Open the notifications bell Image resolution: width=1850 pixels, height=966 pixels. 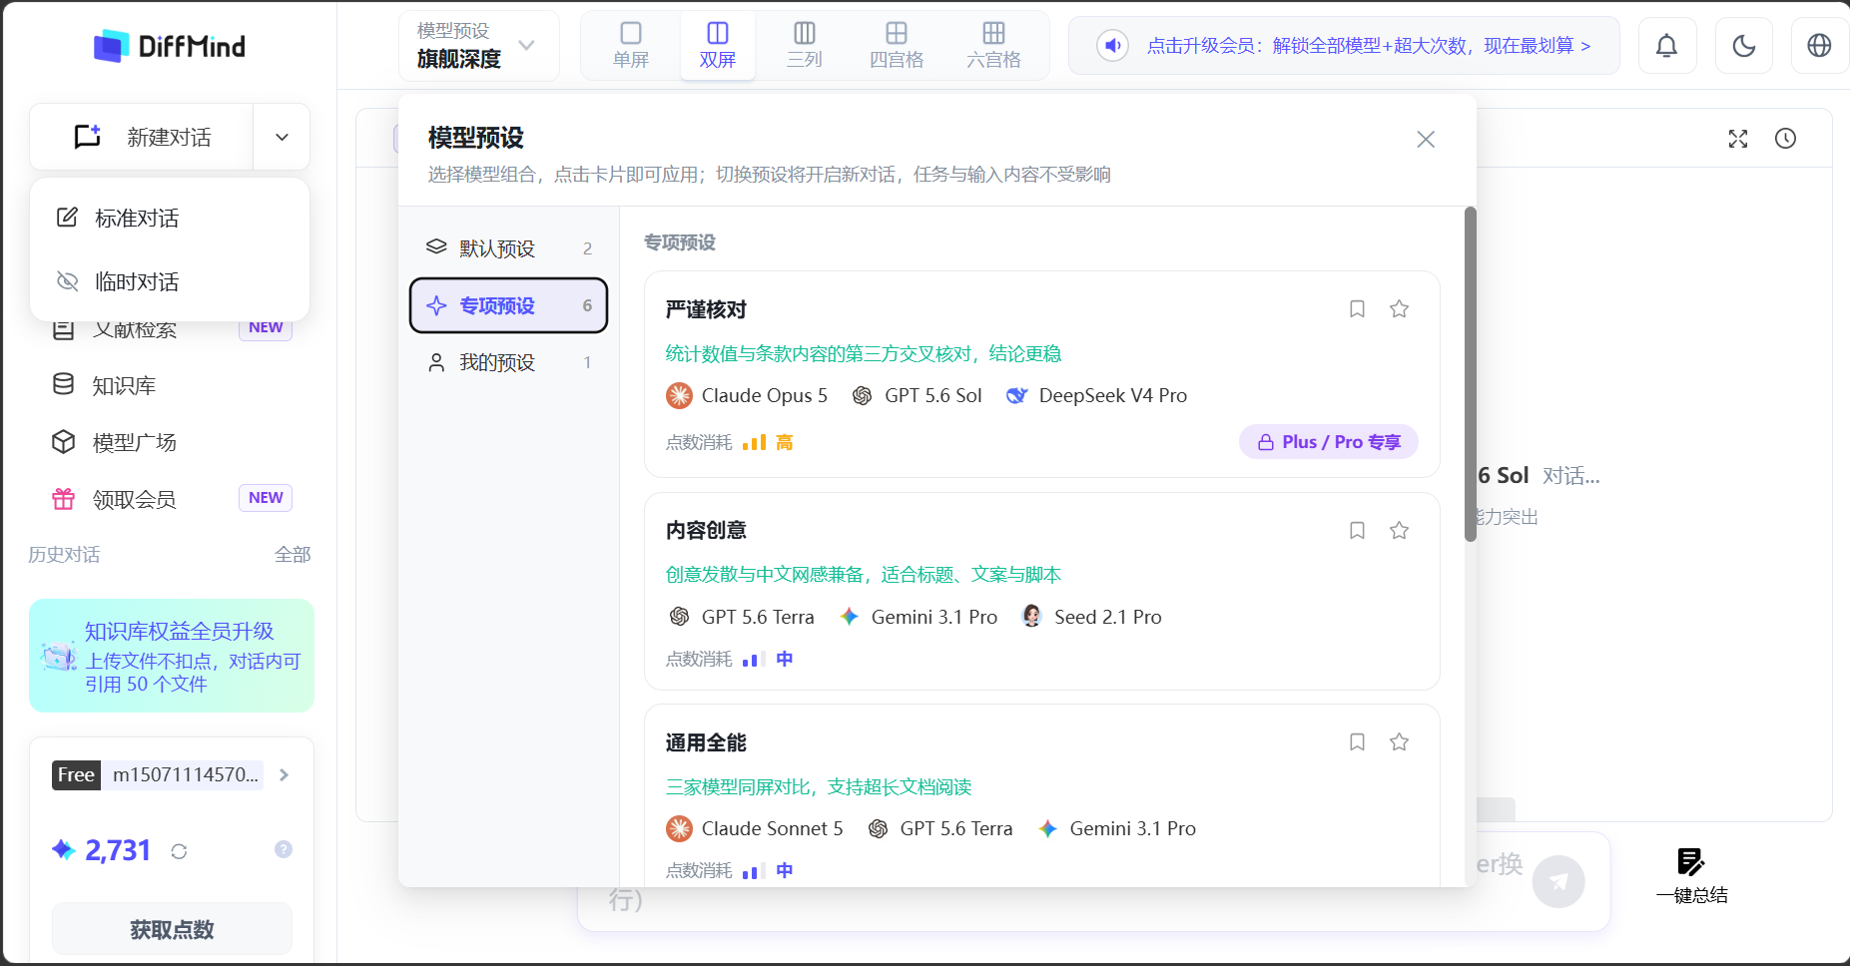click(1666, 46)
